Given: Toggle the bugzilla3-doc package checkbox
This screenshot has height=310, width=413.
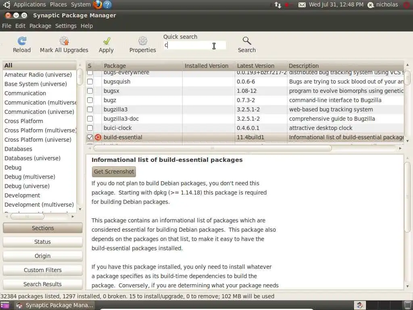Looking at the screenshot, I should tap(90, 119).
